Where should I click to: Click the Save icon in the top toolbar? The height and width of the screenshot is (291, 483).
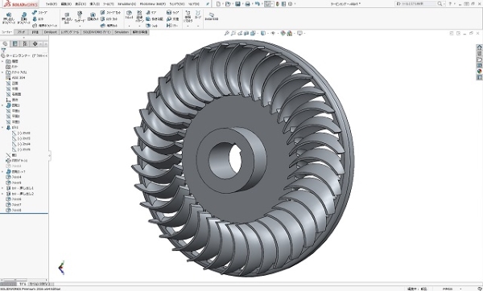click(237, 4)
